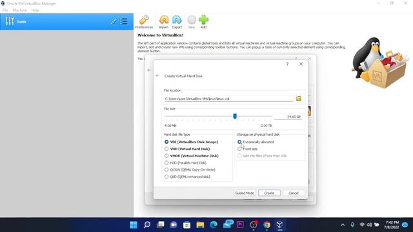413x232 pixels.
Task: Open the Tools list menu icon
Action: [x=123, y=21]
